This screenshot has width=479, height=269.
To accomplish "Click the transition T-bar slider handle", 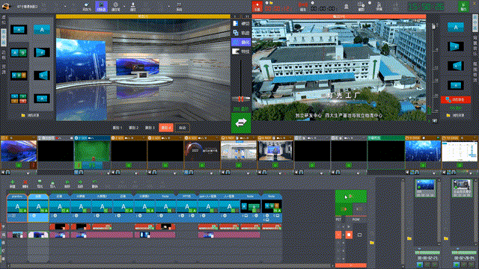I will pyautogui.click(x=241, y=99).
